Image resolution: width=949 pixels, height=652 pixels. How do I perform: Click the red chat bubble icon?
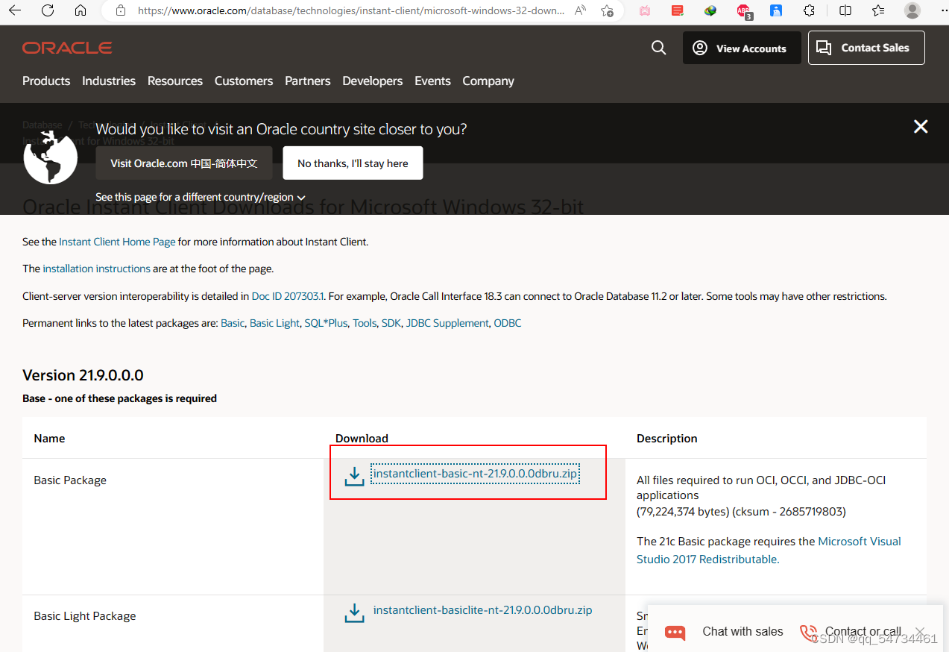[x=675, y=633]
